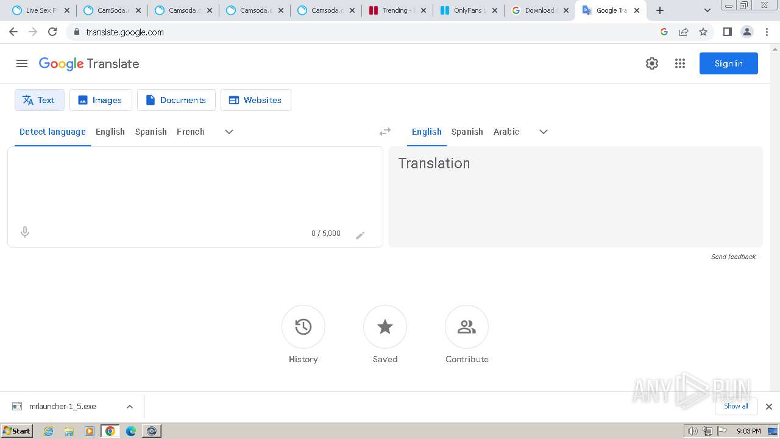Open translation History
Screen dimensions: 780x439
coord(303,327)
